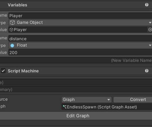
Task: Click the Player variable name field
Action: coord(80,16)
